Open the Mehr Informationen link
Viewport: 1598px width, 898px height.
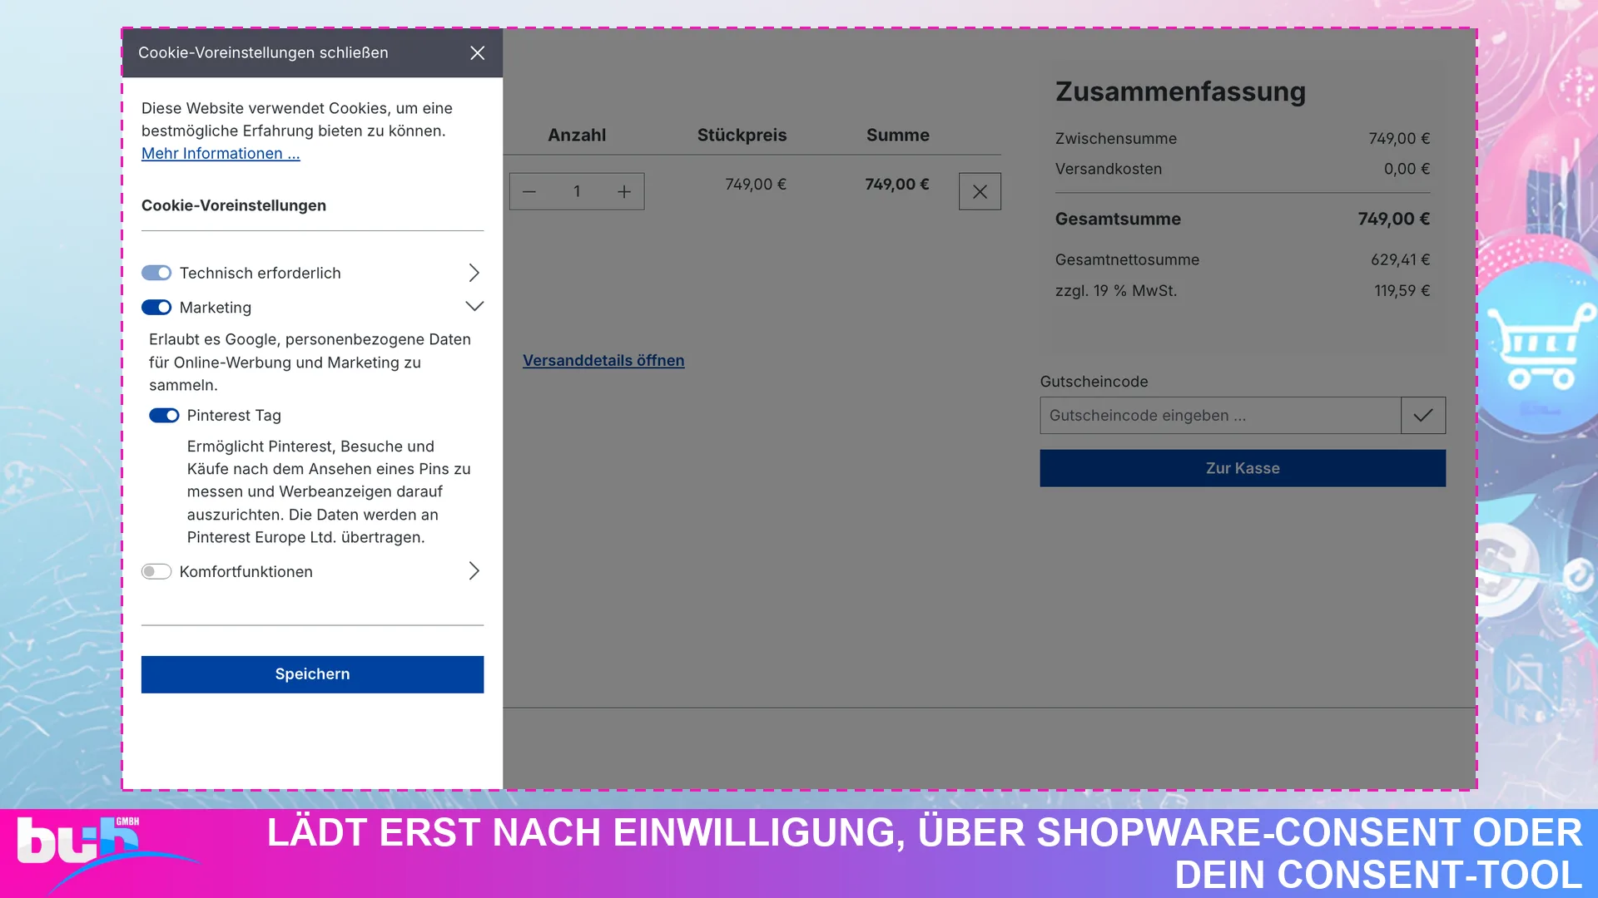pyautogui.click(x=221, y=153)
